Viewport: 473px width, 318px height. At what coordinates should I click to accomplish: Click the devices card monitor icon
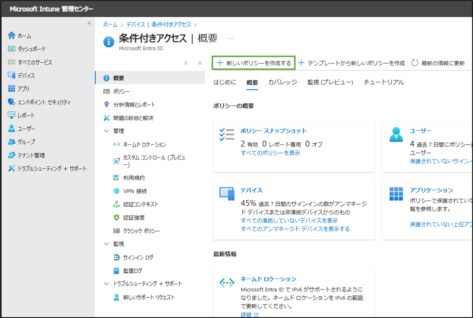point(227,194)
